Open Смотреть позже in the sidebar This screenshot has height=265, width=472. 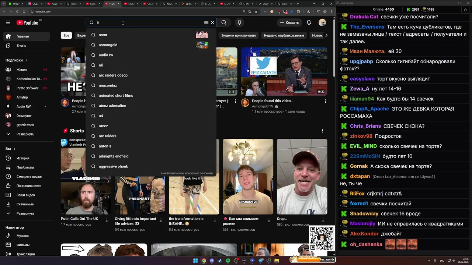tap(26, 177)
